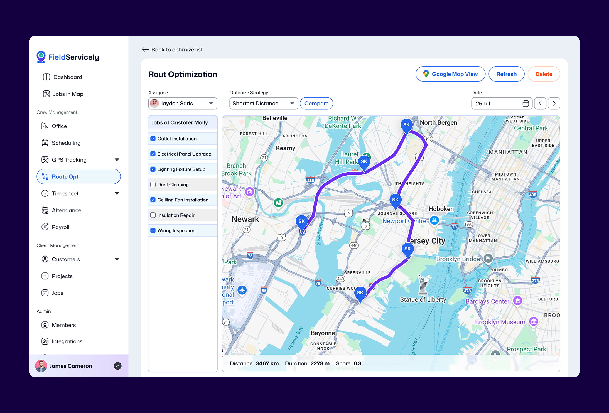609x413 pixels.
Task: Open Scheduling in sidebar
Action: click(66, 143)
